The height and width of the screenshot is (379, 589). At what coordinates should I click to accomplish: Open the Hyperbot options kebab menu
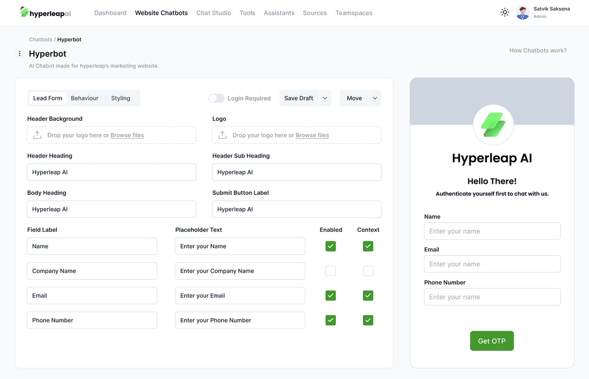pos(20,53)
